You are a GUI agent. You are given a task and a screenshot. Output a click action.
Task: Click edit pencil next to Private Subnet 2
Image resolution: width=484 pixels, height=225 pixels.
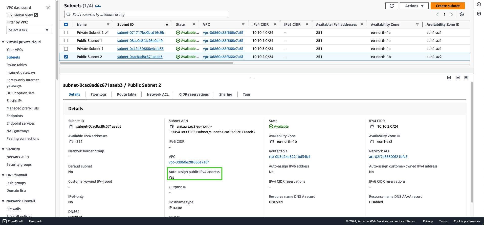point(107,33)
